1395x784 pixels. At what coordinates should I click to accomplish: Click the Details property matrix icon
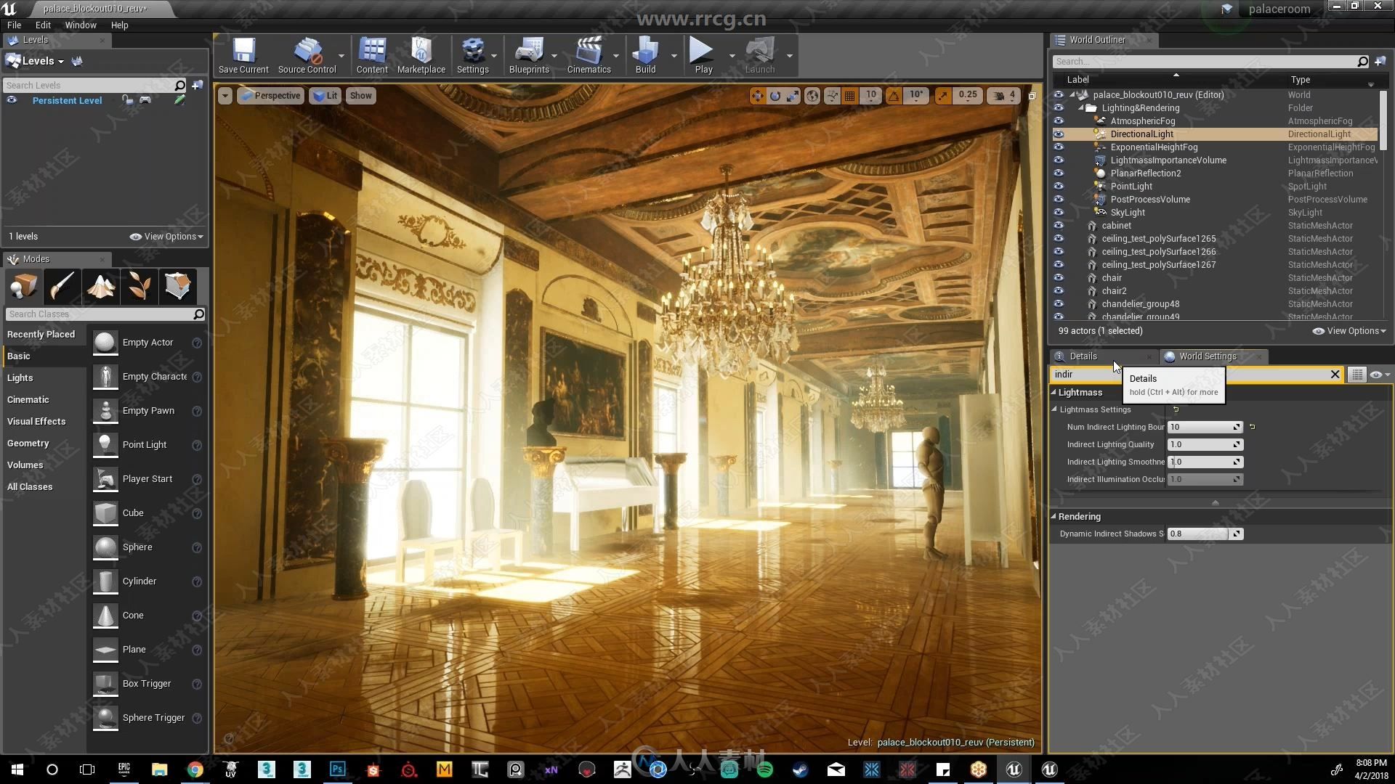coord(1356,375)
